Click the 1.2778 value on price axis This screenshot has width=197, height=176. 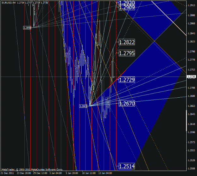point(191,60)
